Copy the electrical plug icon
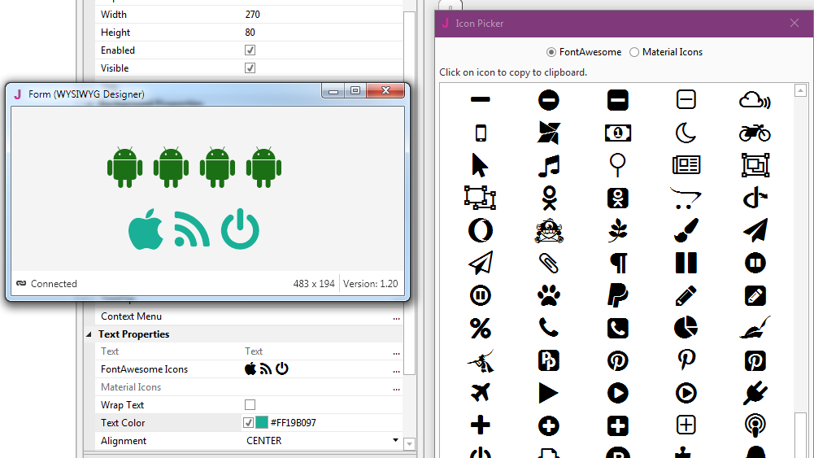The width and height of the screenshot is (814, 458). point(755,393)
